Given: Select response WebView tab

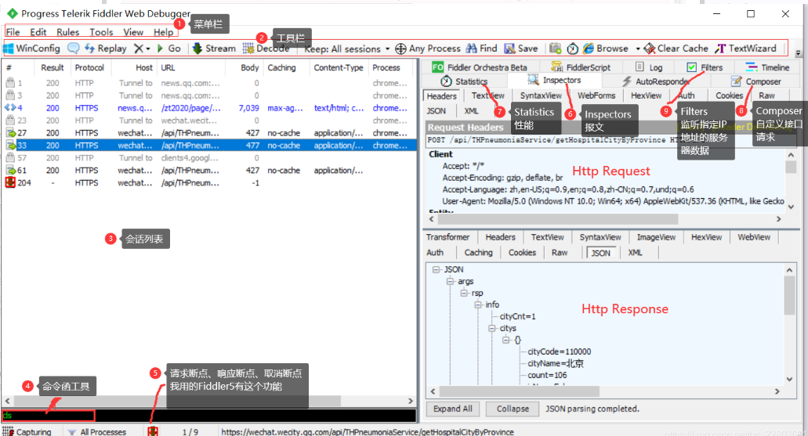Looking at the screenshot, I should (x=754, y=237).
